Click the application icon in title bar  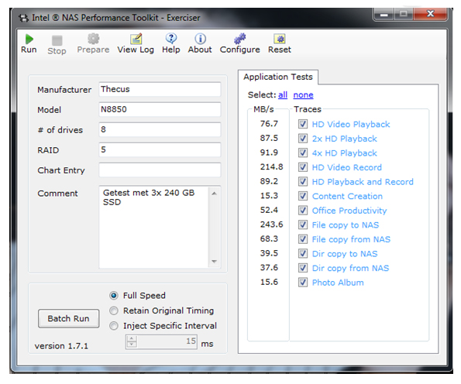[23, 18]
